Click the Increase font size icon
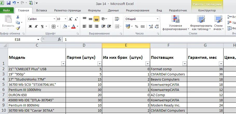 (70, 19)
